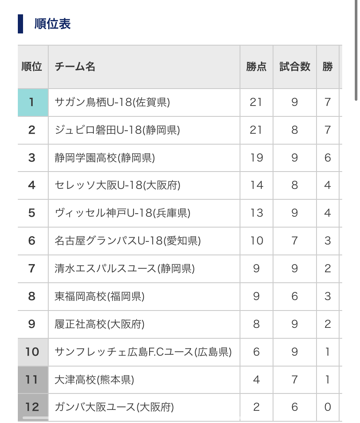Select team ジュビロ磐田U-18(静岡県)
Viewport: 360px width, 423px height.
(x=117, y=130)
